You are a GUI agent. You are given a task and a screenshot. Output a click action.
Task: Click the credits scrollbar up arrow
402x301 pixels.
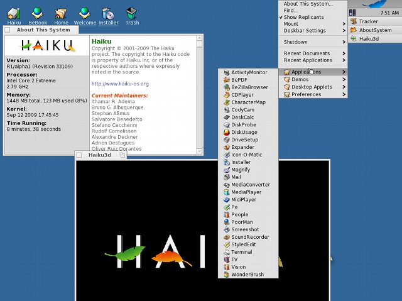tap(200, 38)
